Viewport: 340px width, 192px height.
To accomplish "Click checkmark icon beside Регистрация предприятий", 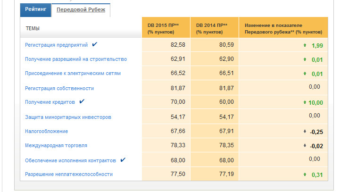I will [95, 44].
